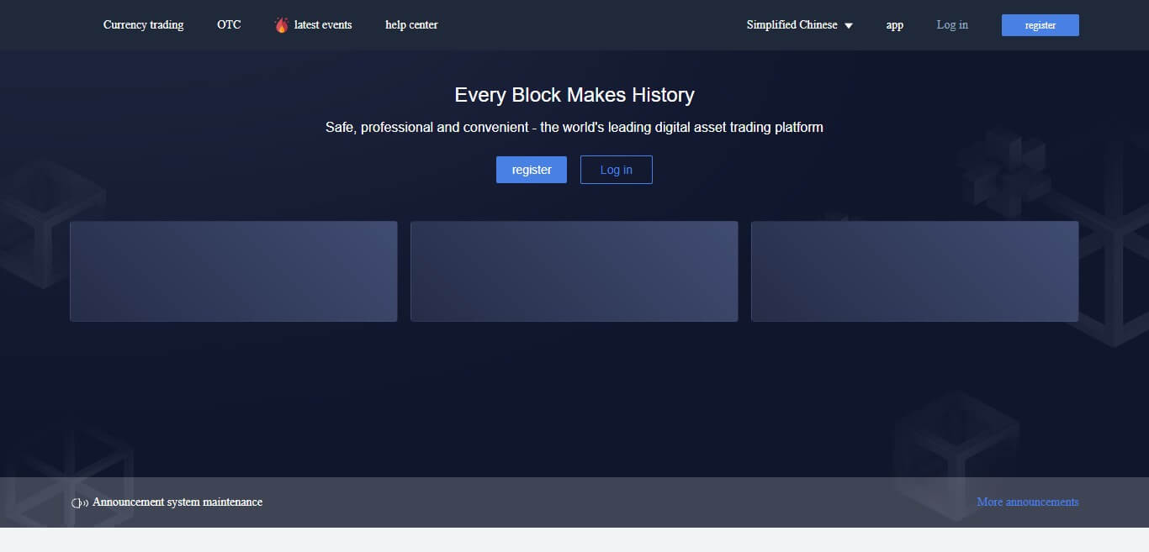Expand the language selector arrow

click(849, 25)
